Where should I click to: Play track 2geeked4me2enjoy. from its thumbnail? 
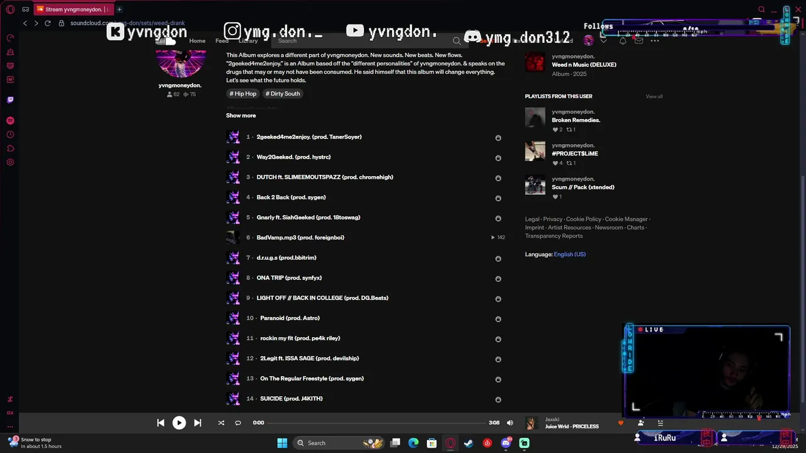[x=233, y=137]
